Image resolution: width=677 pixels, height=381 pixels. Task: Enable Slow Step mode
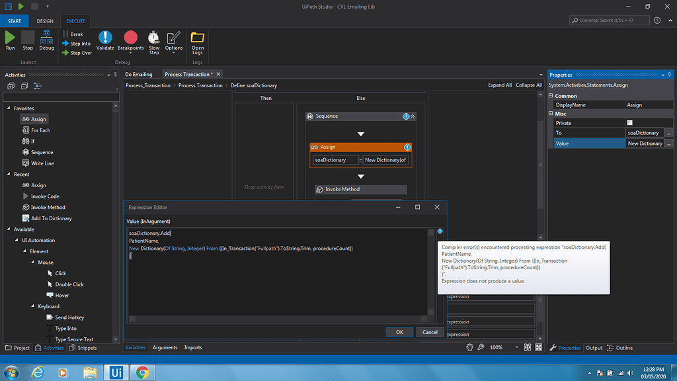point(153,38)
